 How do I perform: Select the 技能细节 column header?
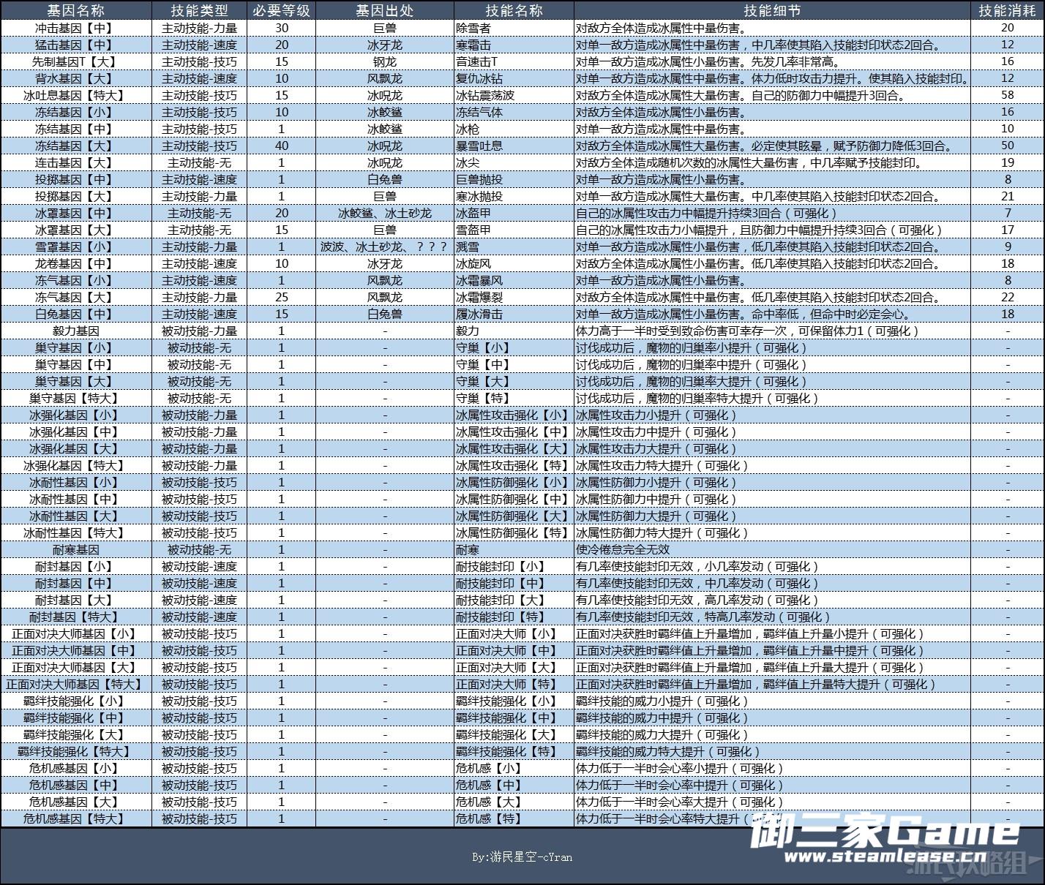[771, 10]
